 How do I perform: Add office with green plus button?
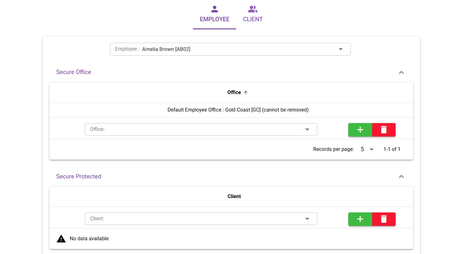coord(360,130)
